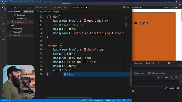Image resolution: width=182 pixels, height=102 pixels.
Task: Open Source Control view in activity bar
Action: click(4, 23)
